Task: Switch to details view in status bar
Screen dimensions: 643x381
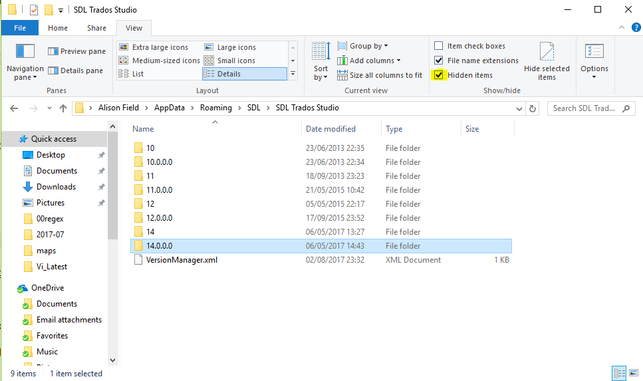Action: [619, 373]
